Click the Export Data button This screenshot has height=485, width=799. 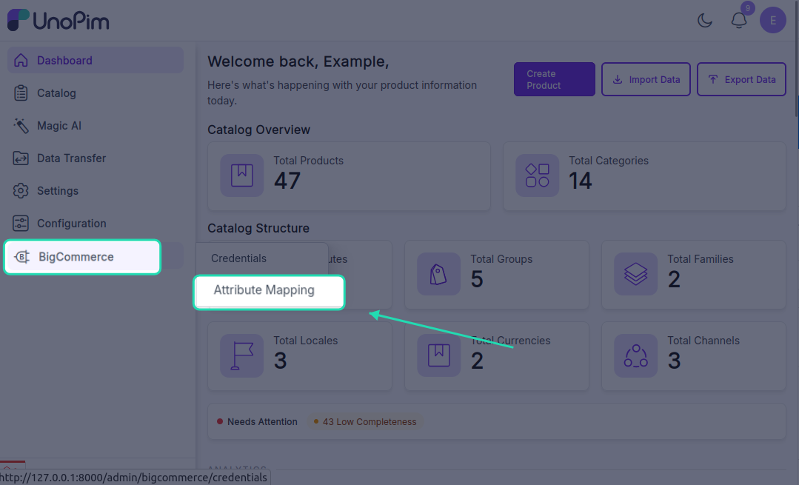[741, 79]
